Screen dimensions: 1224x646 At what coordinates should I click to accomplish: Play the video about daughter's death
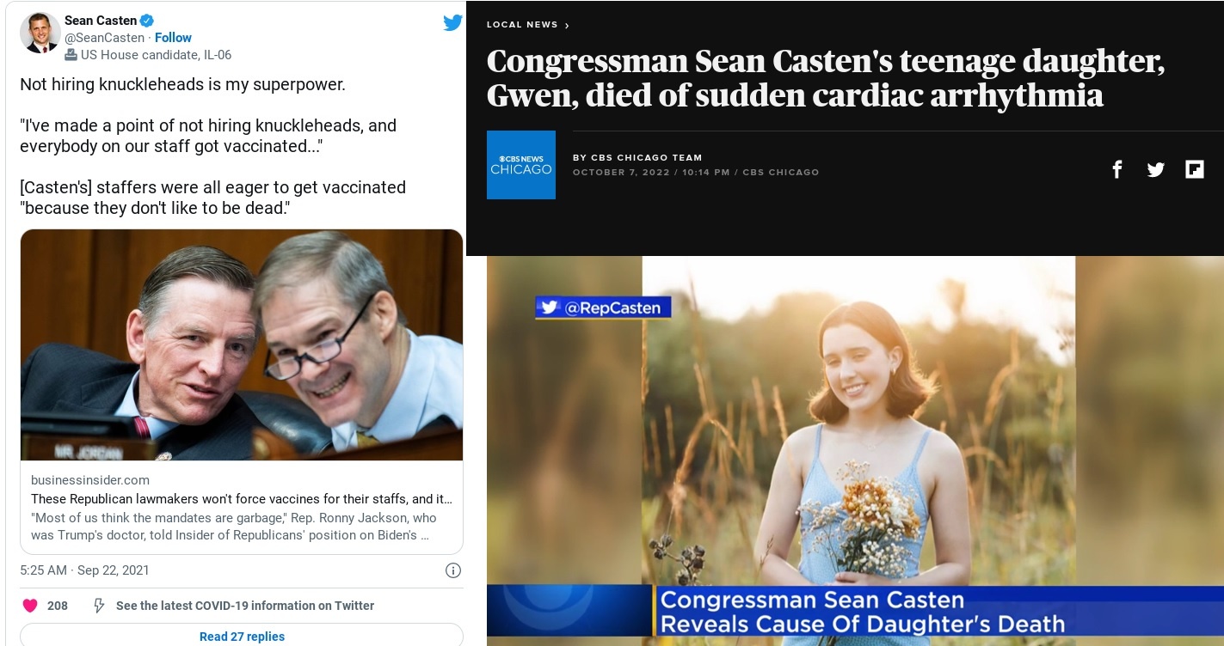[x=855, y=451]
